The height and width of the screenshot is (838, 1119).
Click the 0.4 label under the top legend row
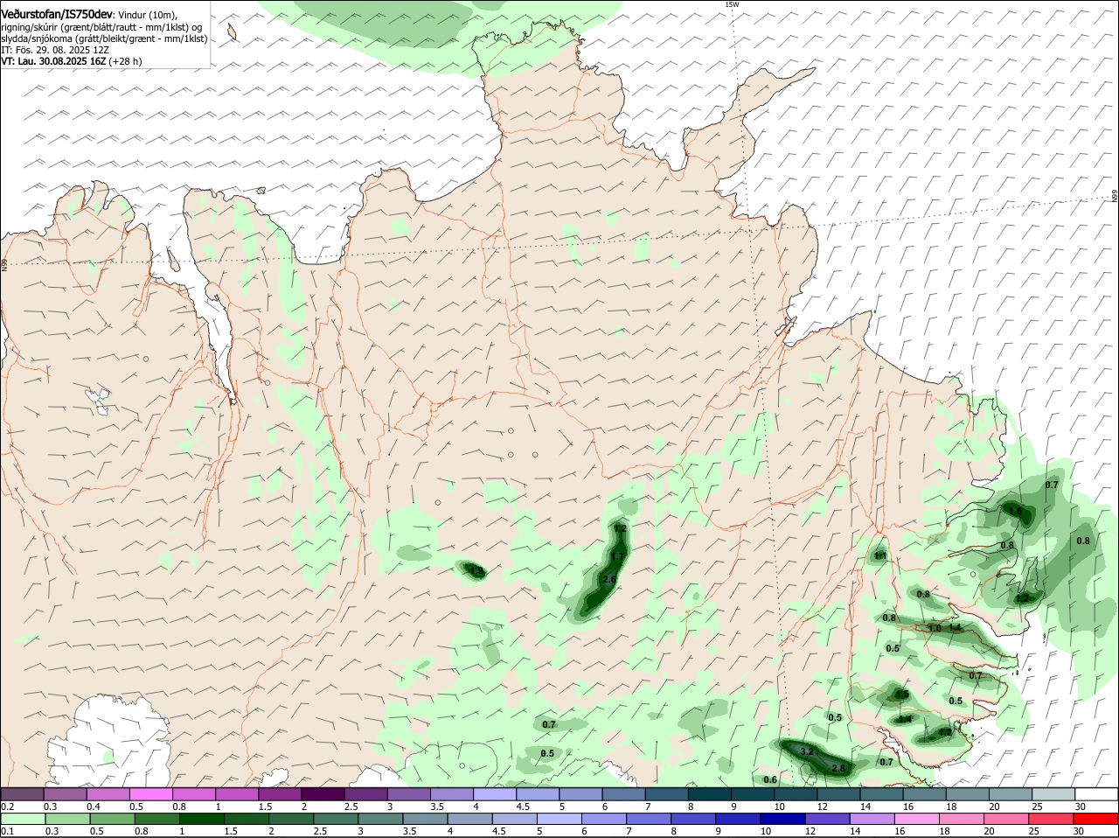pyautogui.click(x=94, y=806)
